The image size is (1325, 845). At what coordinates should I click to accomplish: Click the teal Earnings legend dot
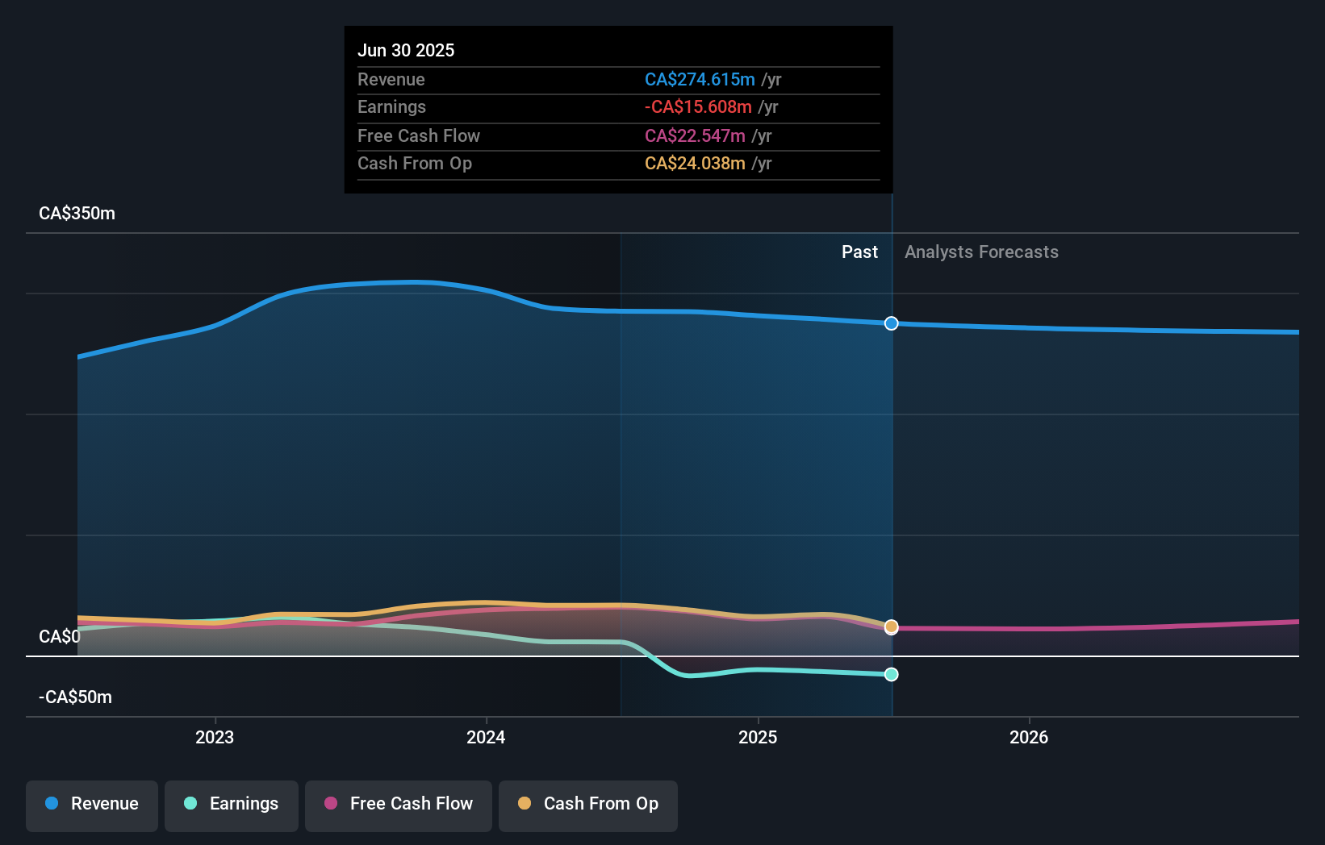click(190, 804)
